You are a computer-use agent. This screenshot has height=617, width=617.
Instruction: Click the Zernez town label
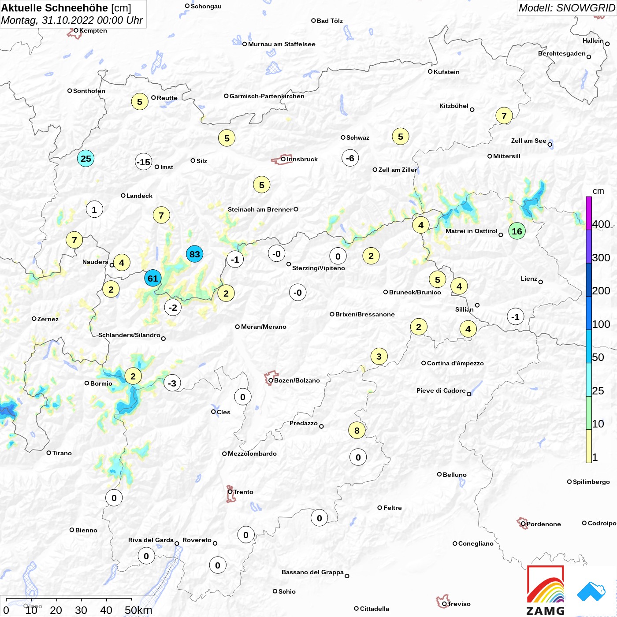(48, 319)
